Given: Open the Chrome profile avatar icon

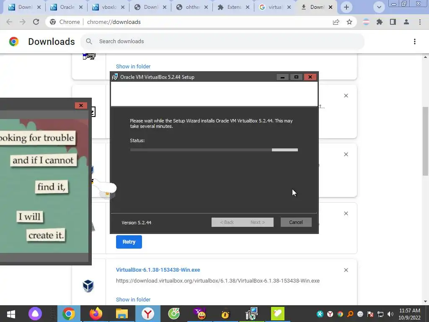Looking at the screenshot, I should coord(406,22).
